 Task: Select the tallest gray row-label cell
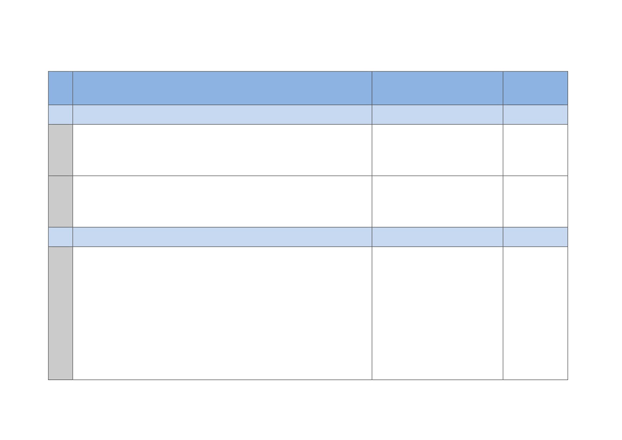coord(60,313)
